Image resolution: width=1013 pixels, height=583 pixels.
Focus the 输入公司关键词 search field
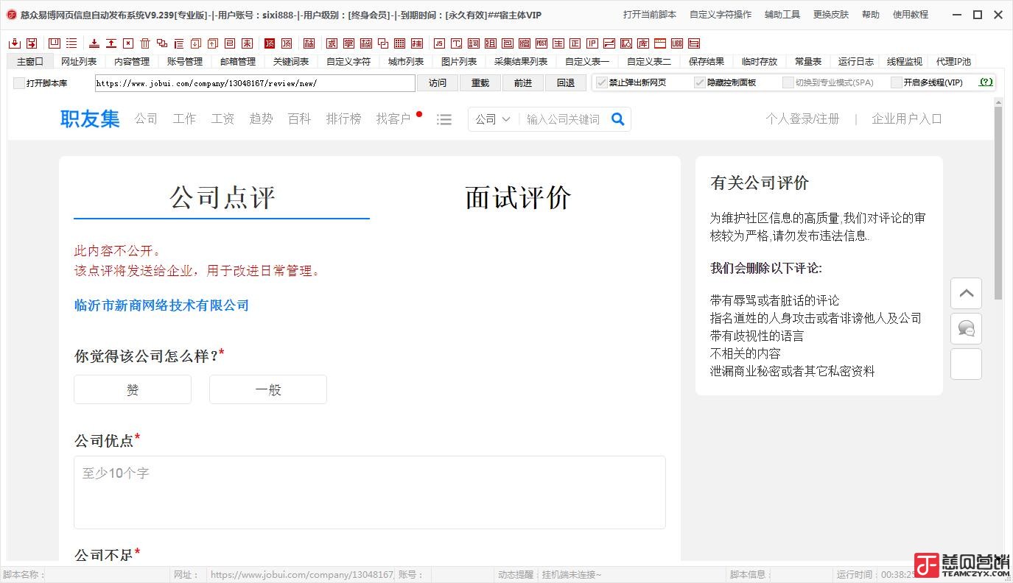pyautogui.click(x=564, y=119)
